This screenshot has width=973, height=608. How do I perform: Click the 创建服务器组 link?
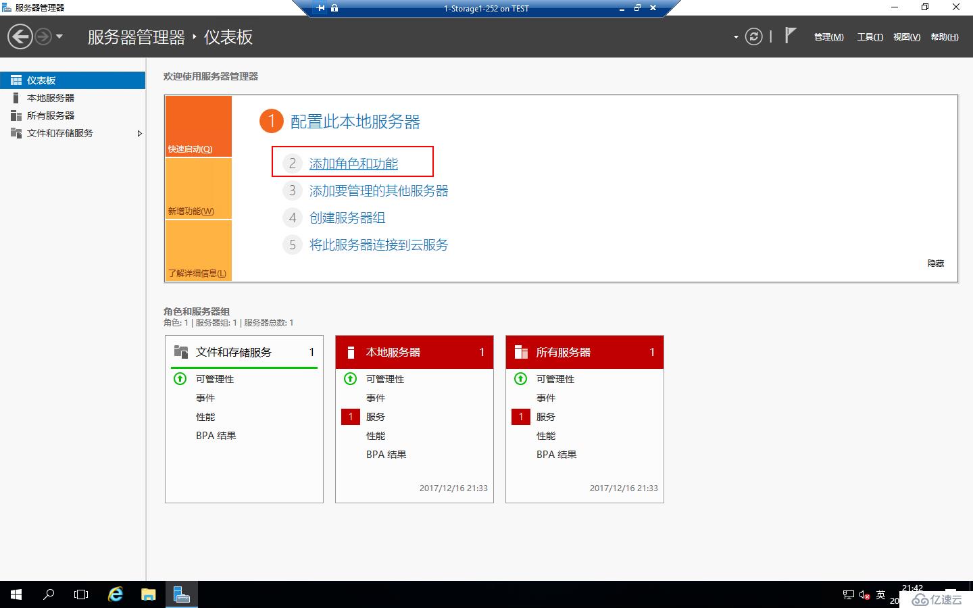coord(347,218)
